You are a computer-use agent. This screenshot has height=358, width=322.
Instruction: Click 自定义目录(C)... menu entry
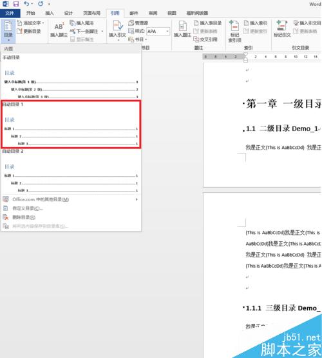click(71, 208)
